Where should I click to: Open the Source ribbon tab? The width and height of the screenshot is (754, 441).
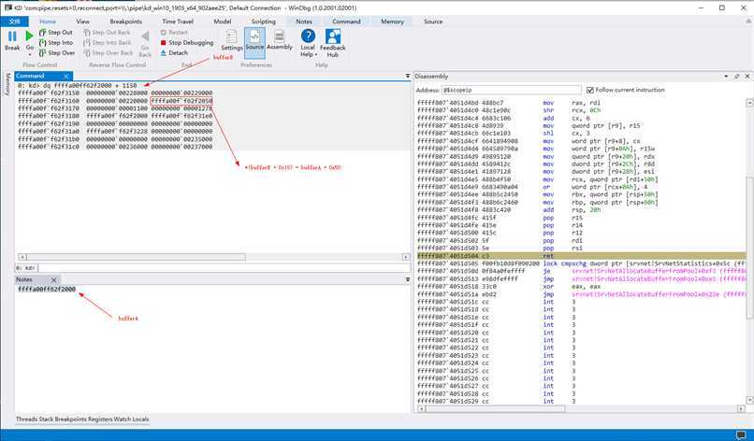tap(433, 21)
